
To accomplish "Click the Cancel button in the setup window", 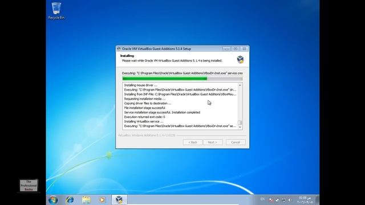I will [236, 142].
